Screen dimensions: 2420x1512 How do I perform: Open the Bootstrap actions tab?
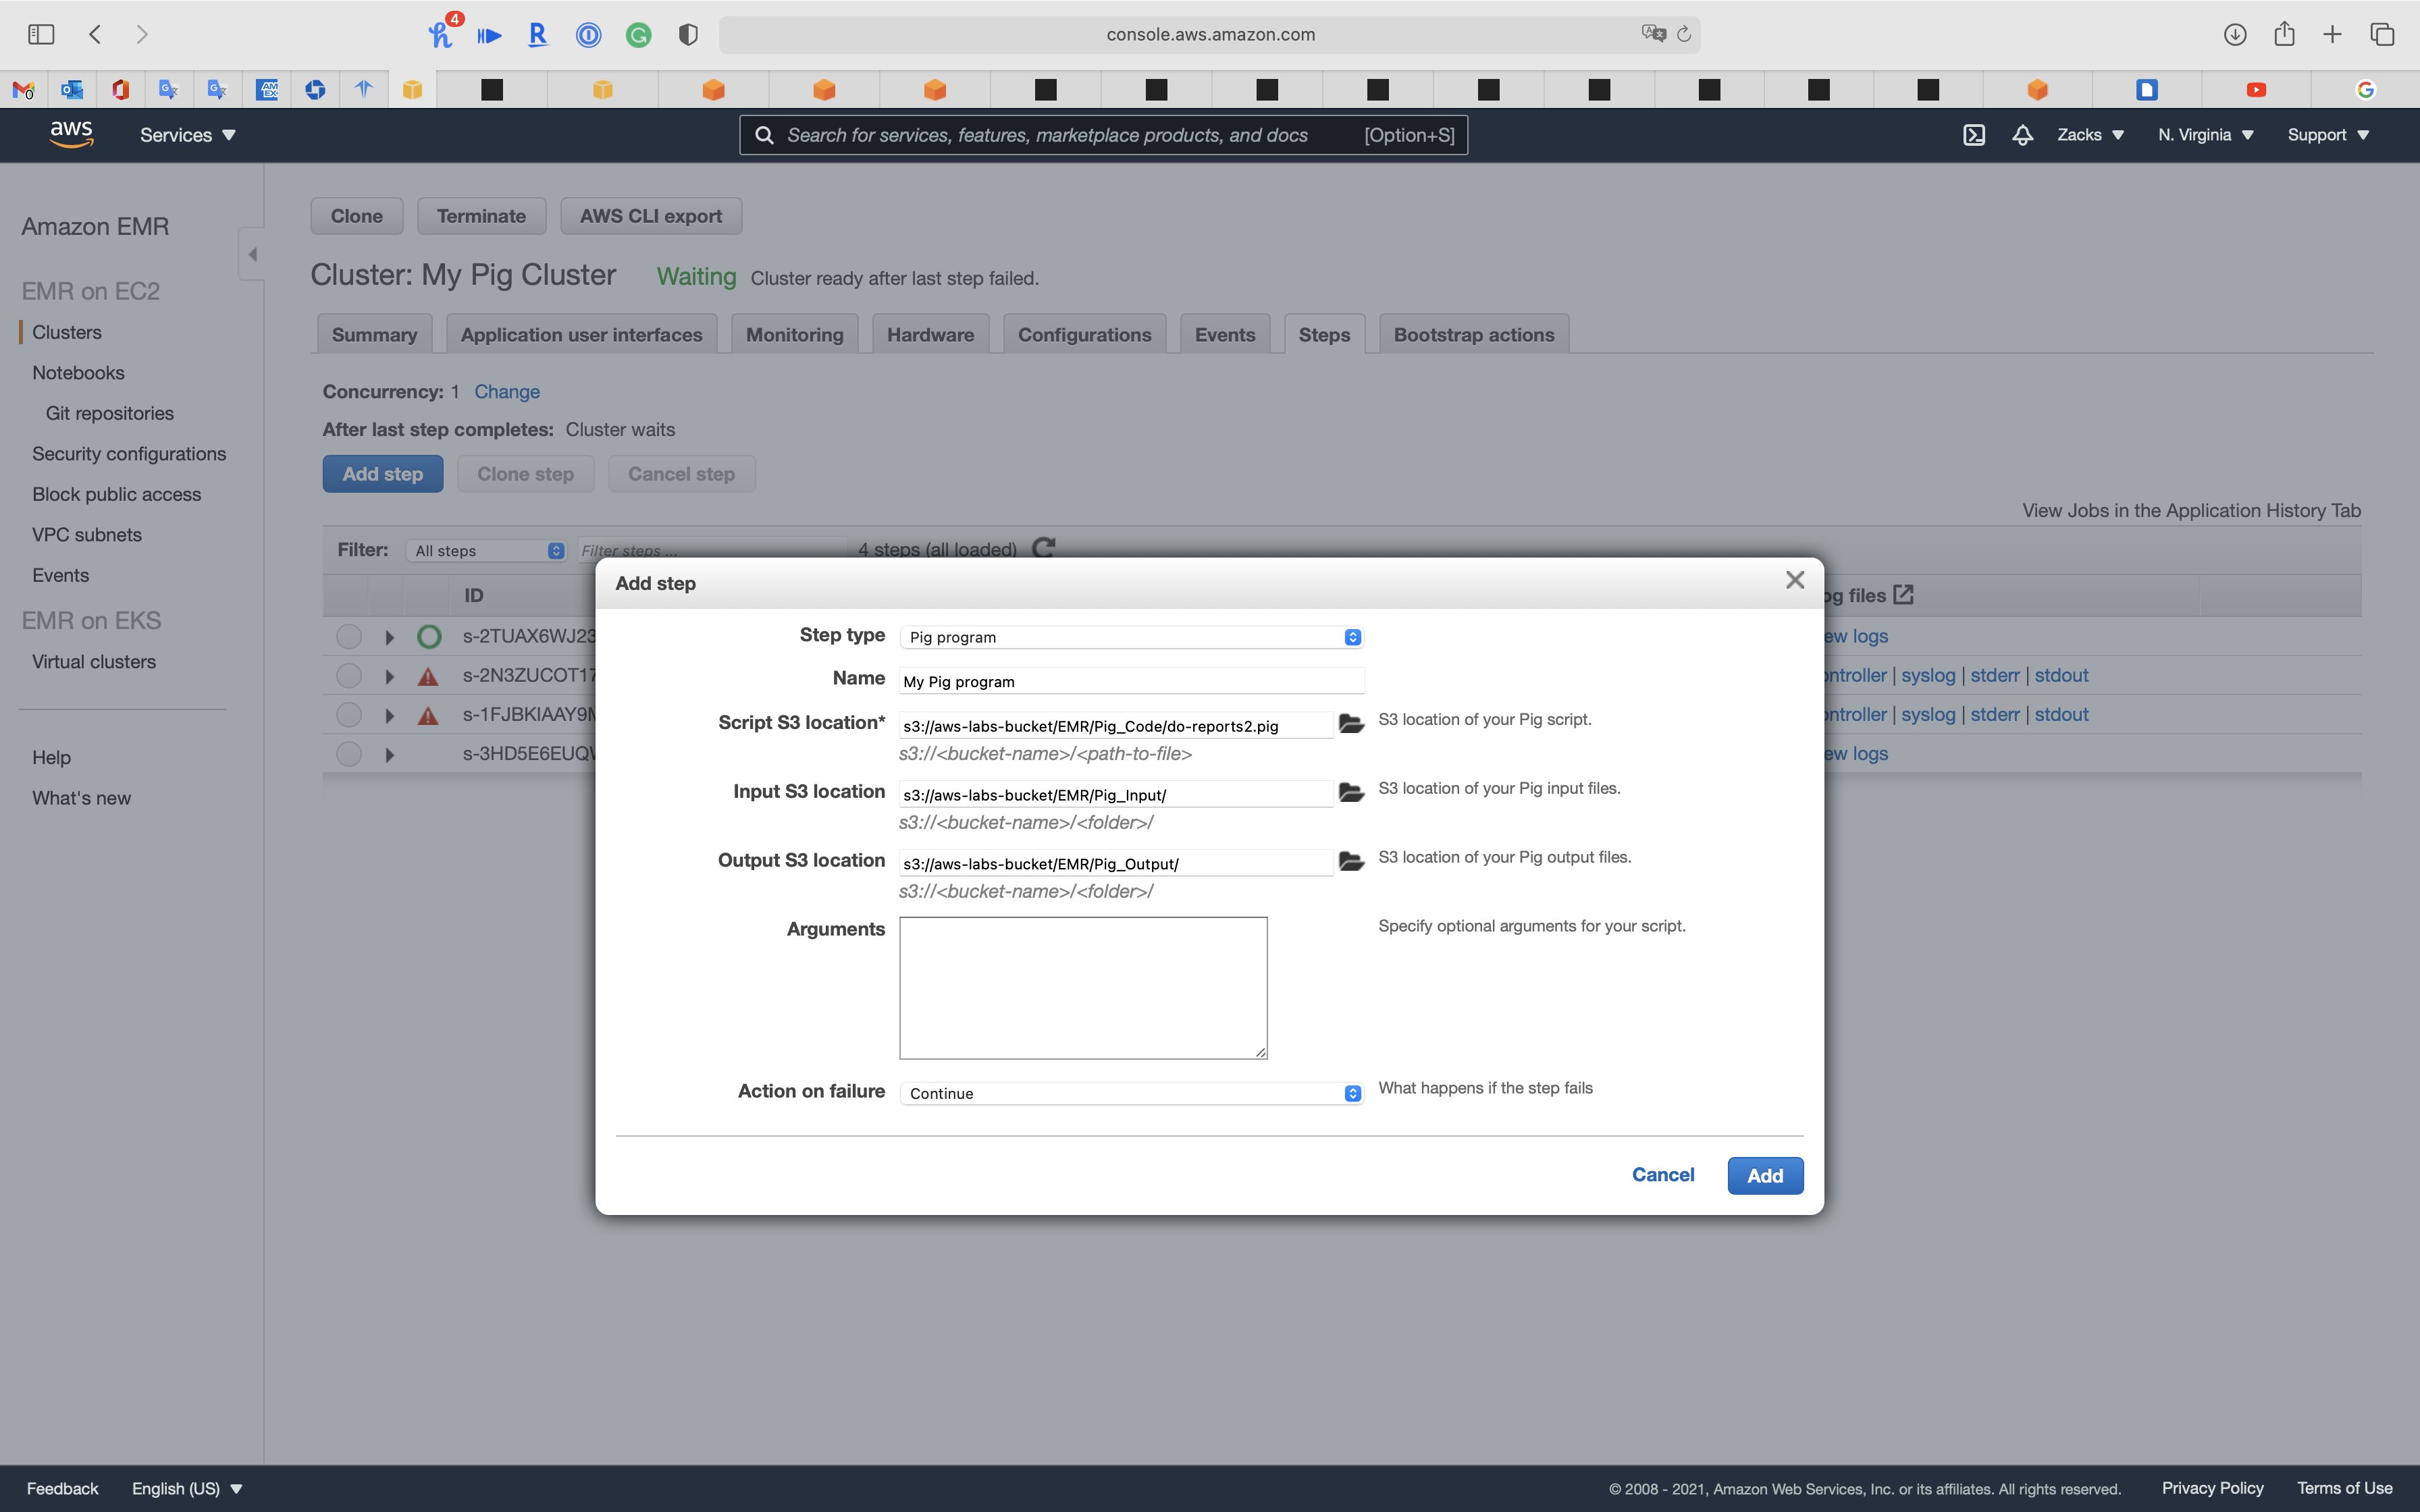click(x=1473, y=335)
